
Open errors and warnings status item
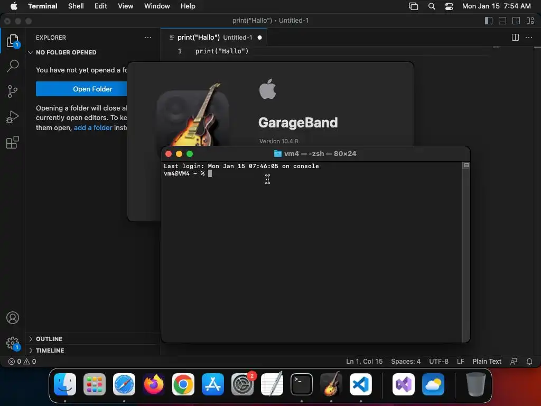click(x=22, y=362)
